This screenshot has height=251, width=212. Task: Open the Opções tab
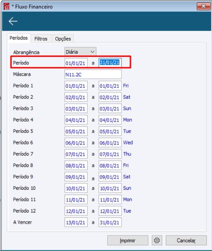(x=63, y=39)
